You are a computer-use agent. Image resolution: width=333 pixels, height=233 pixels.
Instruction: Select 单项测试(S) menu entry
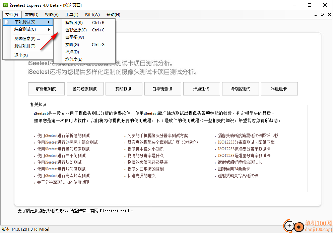pyautogui.click(x=28, y=22)
